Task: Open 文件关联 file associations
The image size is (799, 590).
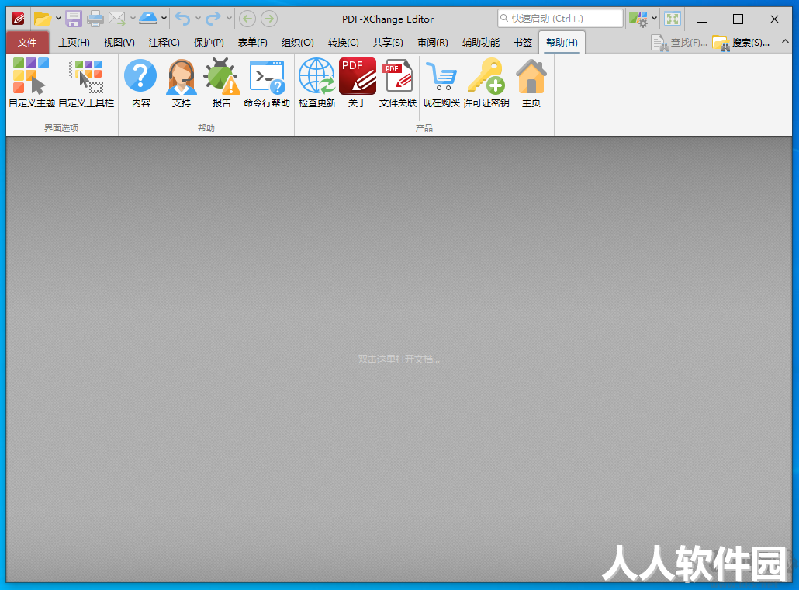Action: click(x=397, y=82)
